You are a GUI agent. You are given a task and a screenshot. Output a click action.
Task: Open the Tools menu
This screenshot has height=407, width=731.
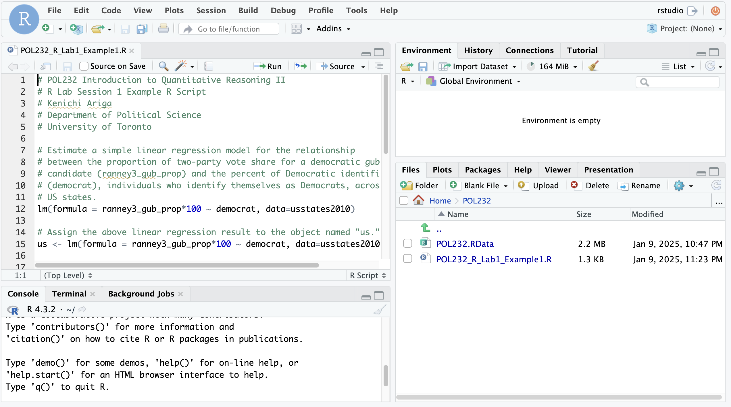coord(356,11)
